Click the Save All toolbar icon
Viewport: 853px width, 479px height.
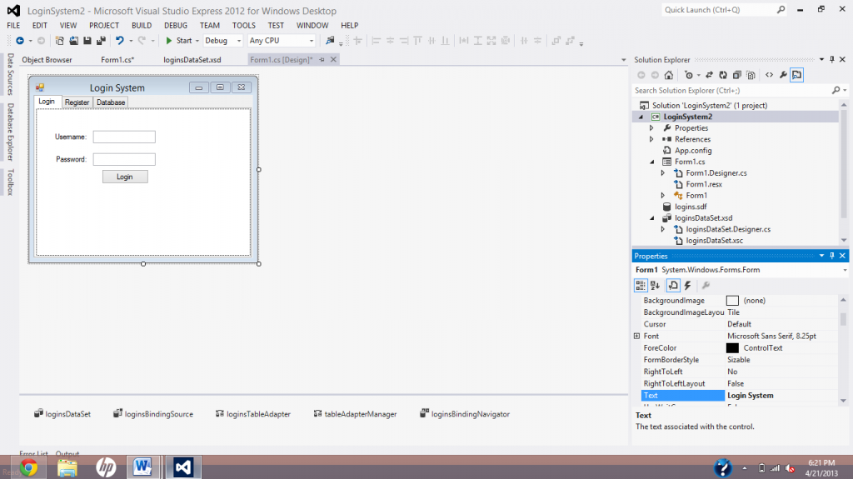tap(101, 41)
